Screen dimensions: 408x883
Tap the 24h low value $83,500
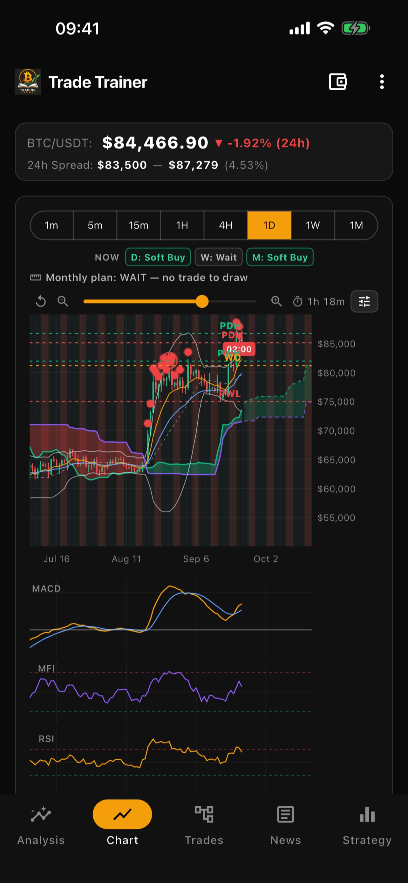coord(122,165)
